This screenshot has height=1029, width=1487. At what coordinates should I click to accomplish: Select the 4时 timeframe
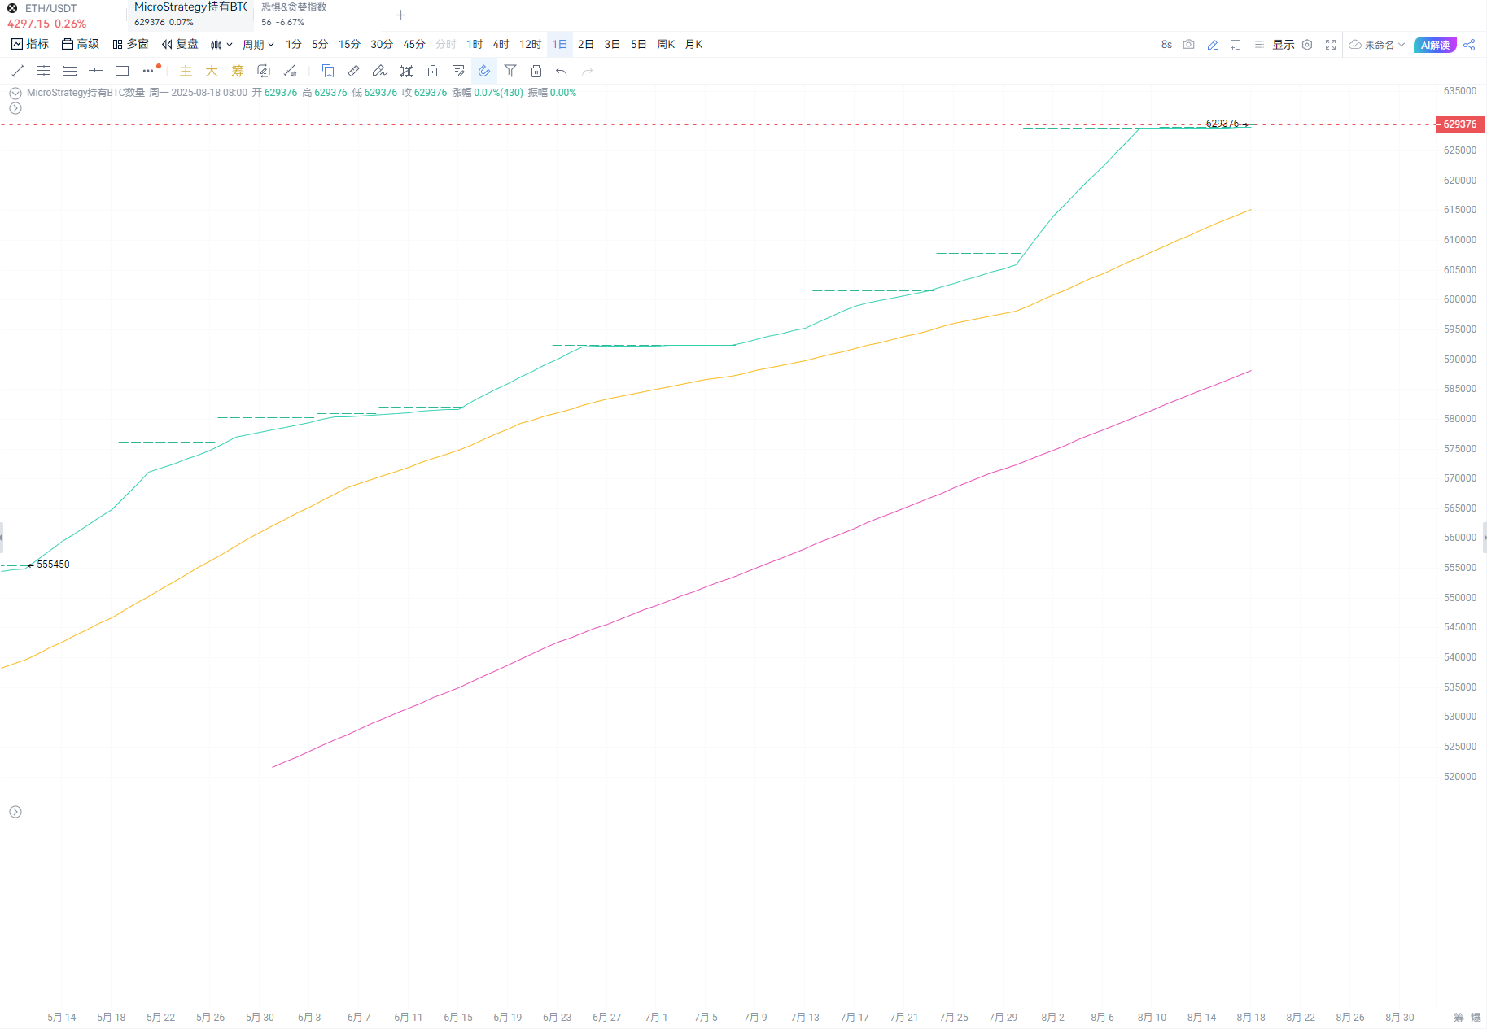coord(501,45)
